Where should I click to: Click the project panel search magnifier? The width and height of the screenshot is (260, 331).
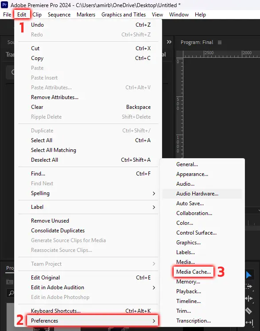(11, 293)
